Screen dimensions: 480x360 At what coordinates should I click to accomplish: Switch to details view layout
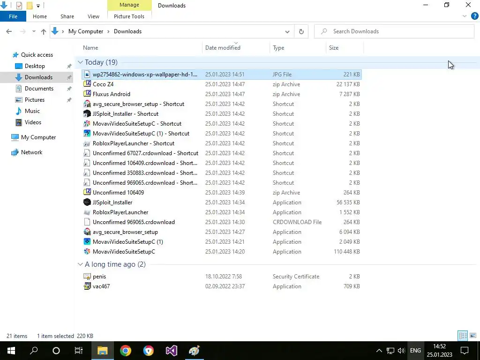pyautogui.click(x=463, y=336)
